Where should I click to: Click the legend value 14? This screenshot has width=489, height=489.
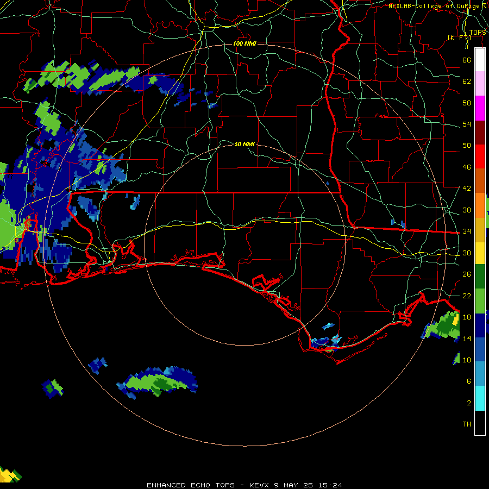coord(467,338)
